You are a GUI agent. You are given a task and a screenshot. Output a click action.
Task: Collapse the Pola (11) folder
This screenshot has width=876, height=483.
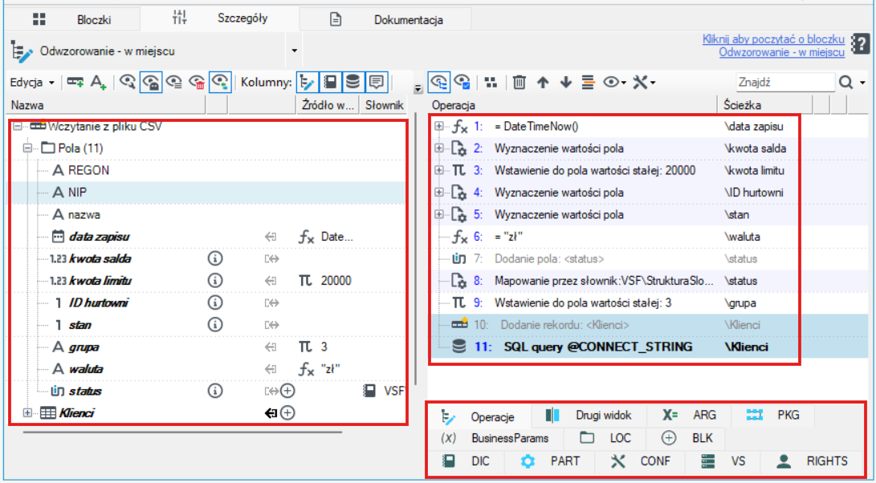(26, 148)
